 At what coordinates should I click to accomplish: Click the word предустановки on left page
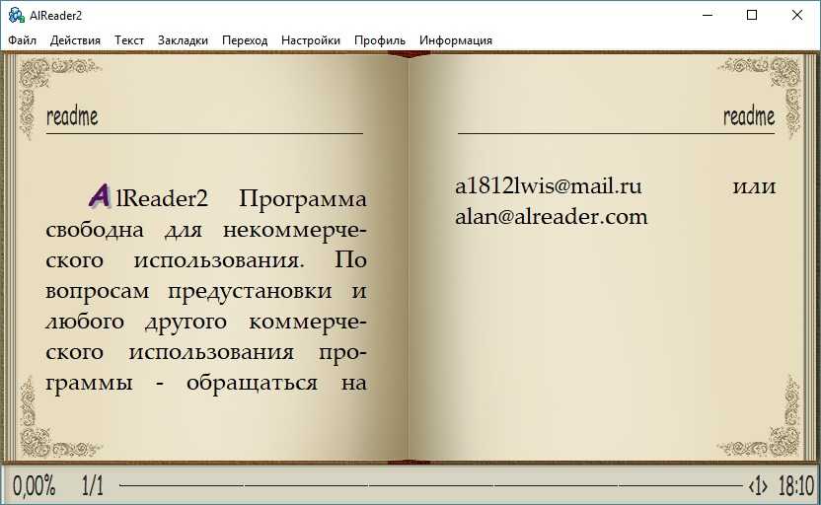click(250, 292)
